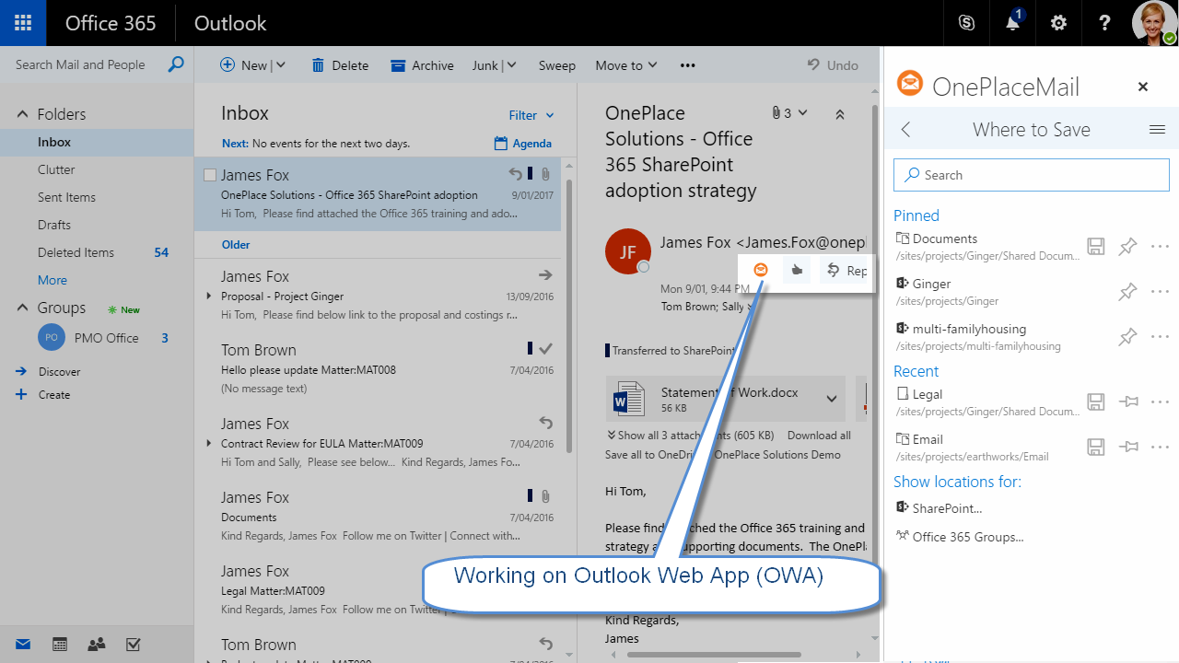Image resolution: width=1179 pixels, height=663 pixels.
Task: Click Delete in the toolbar
Action: pyautogui.click(x=340, y=65)
